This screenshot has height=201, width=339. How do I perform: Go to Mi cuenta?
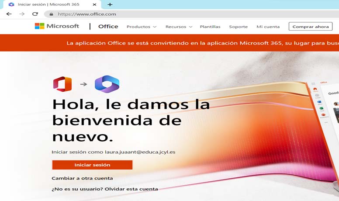tap(268, 27)
